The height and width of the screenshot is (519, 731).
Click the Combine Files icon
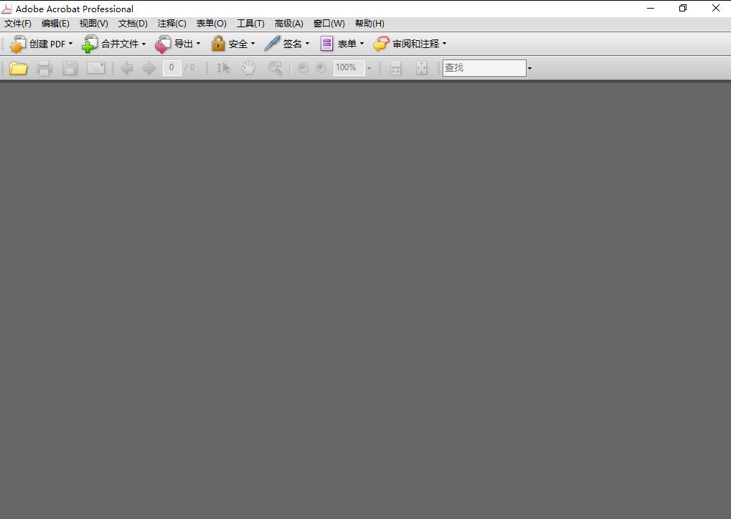(90, 44)
